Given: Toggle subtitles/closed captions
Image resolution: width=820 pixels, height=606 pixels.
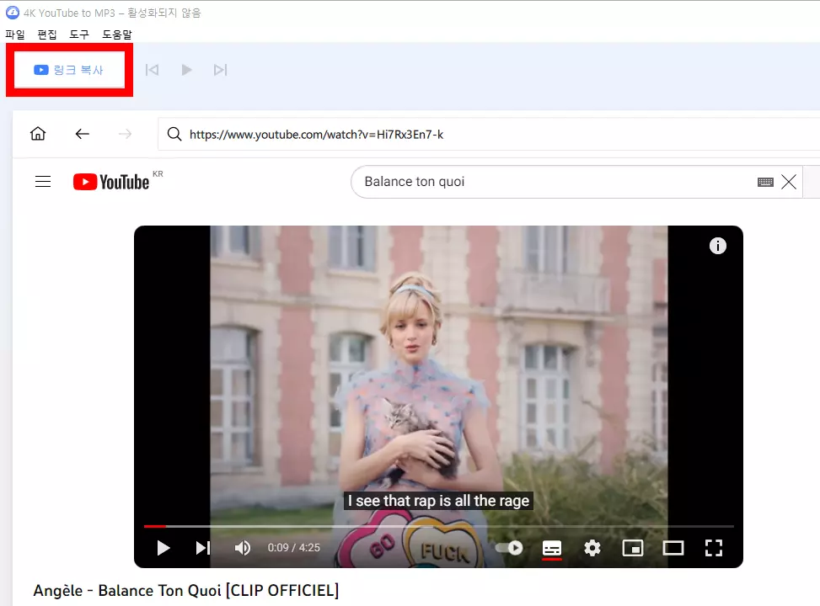Looking at the screenshot, I should pyautogui.click(x=552, y=549).
